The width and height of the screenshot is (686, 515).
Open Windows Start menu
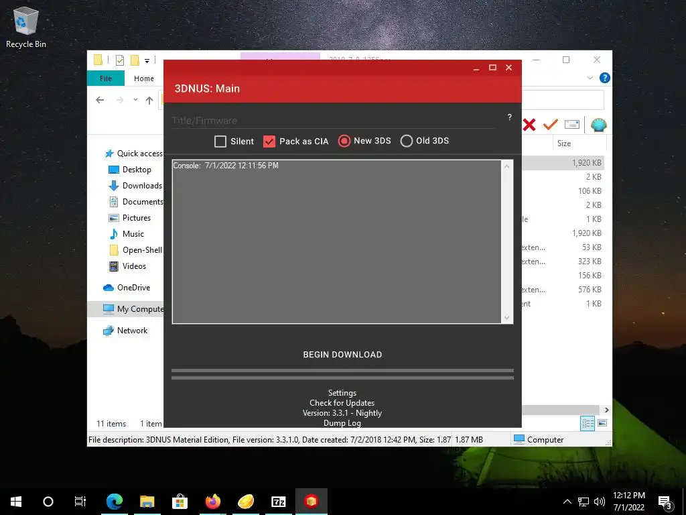[16, 502]
